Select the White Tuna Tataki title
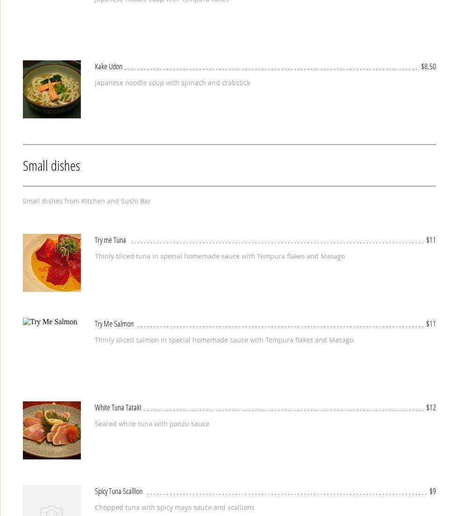 (118, 407)
